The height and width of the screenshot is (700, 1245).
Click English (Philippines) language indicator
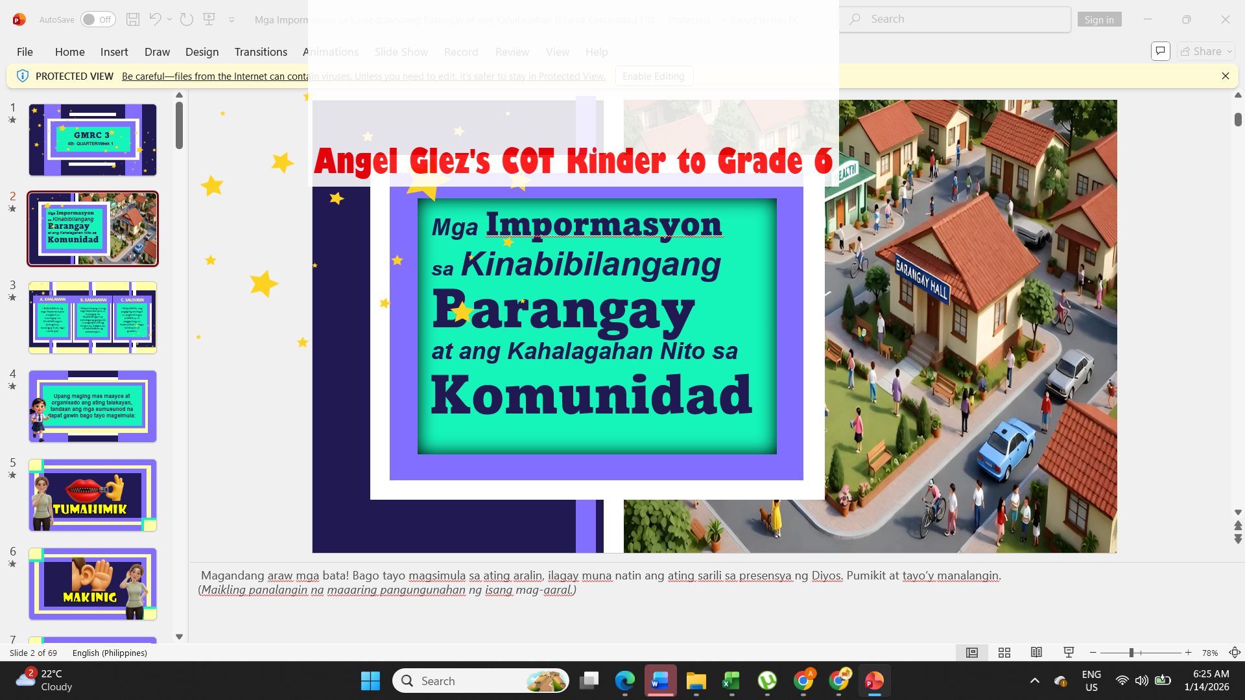110,653
